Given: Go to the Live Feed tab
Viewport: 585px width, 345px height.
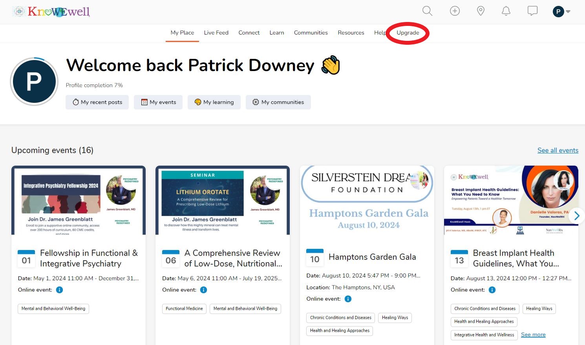Looking at the screenshot, I should pyautogui.click(x=216, y=33).
